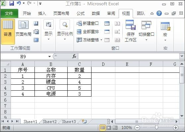Click into the formula bar input
Image resolution: width=185 pixels, height=132 pixels.
coord(129,56)
